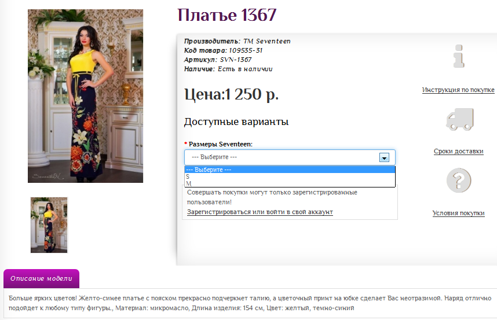Image resolution: width=497 pixels, height=320 pixels.
Task: Choose size S from the list
Action: click(290, 176)
